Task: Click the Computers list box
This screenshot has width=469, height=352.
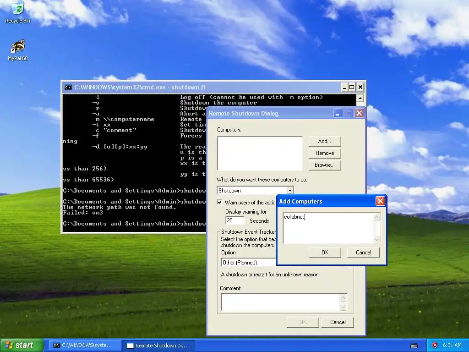Action: 260,153
